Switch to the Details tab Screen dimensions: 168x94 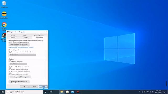click(24, 36)
